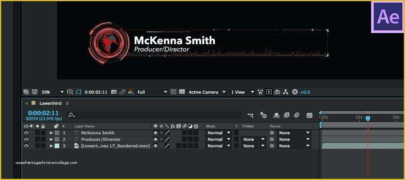This screenshot has width=405, height=180.
Task: Click the +0.0 exposure value
Action: [305, 92]
